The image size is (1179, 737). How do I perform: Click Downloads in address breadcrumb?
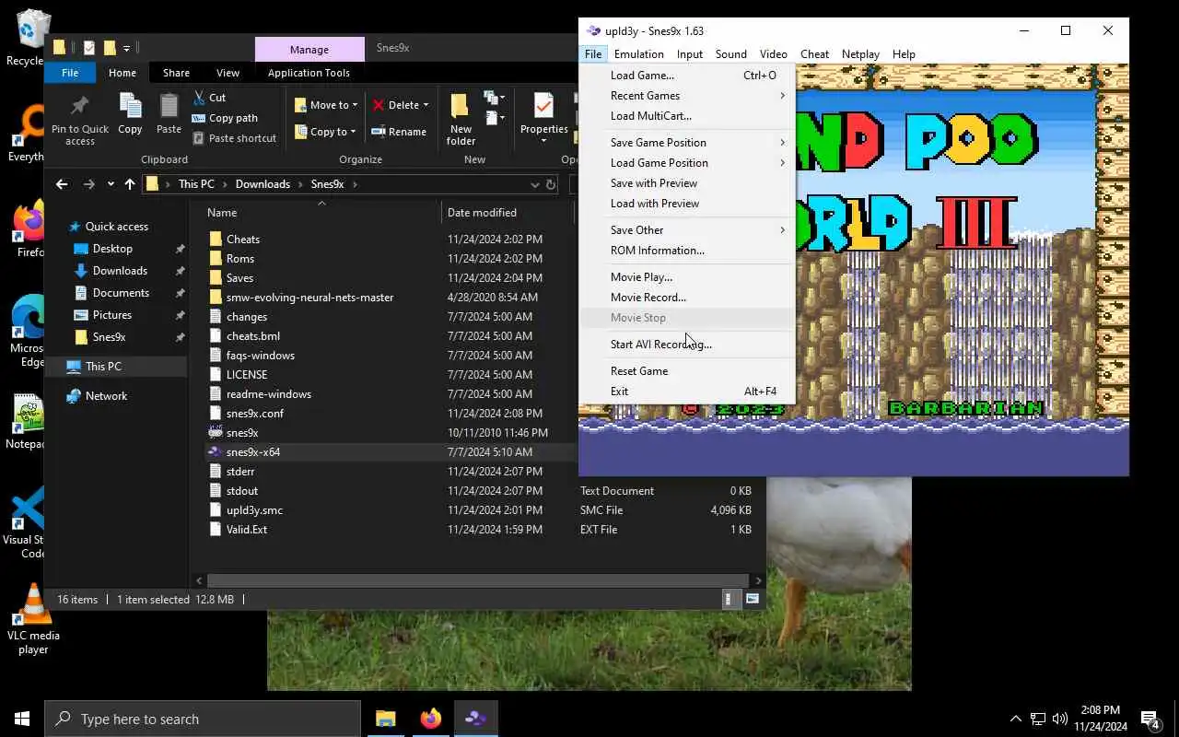[263, 184]
